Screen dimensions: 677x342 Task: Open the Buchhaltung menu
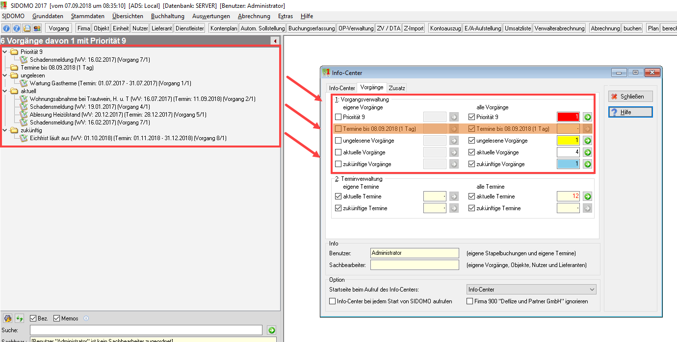click(x=168, y=16)
